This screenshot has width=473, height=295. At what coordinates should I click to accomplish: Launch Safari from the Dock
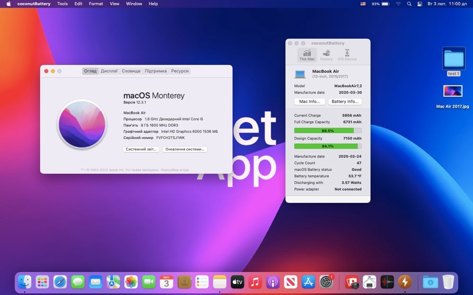point(60,282)
